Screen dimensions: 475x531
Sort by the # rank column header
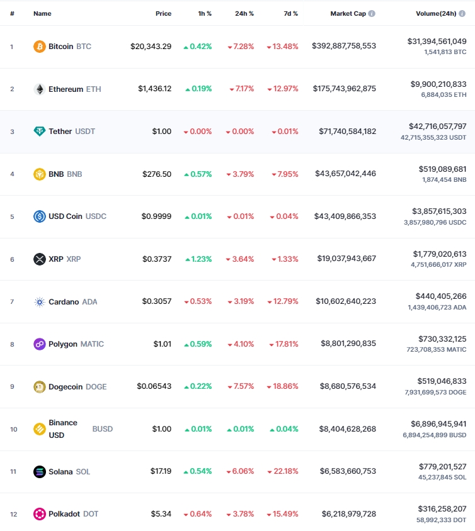click(12, 14)
